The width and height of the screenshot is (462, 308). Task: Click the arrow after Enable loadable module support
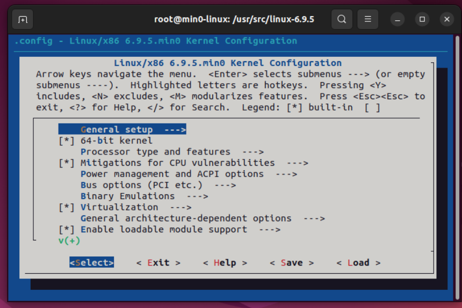(x=270, y=230)
